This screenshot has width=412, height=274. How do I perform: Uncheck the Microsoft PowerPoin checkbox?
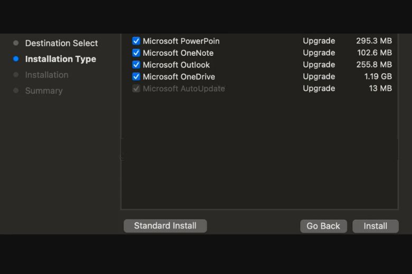click(136, 41)
